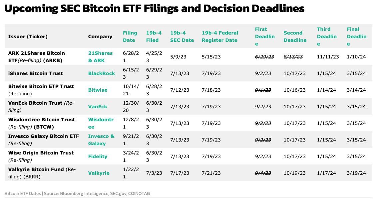Select the 19b-4 SEC Date header

182,37
